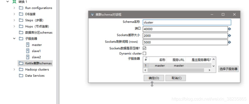Click the Run configurations folder icon
This screenshot has height=104, width=249.
tap(21, 8)
